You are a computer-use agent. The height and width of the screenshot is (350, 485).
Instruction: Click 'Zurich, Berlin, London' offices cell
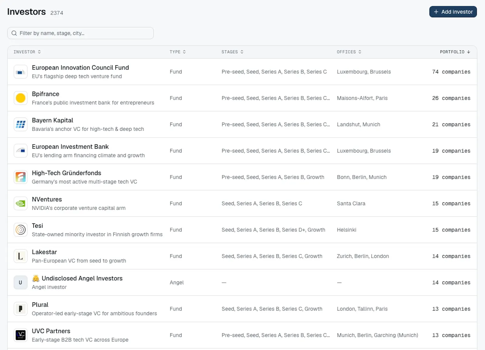click(x=363, y=256)
